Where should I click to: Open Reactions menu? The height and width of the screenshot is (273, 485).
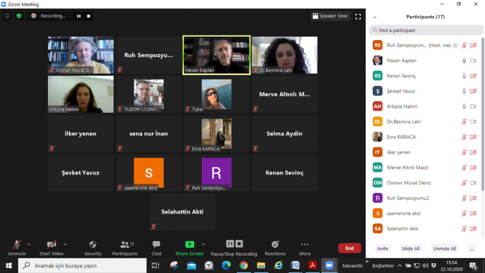(275, 248)
